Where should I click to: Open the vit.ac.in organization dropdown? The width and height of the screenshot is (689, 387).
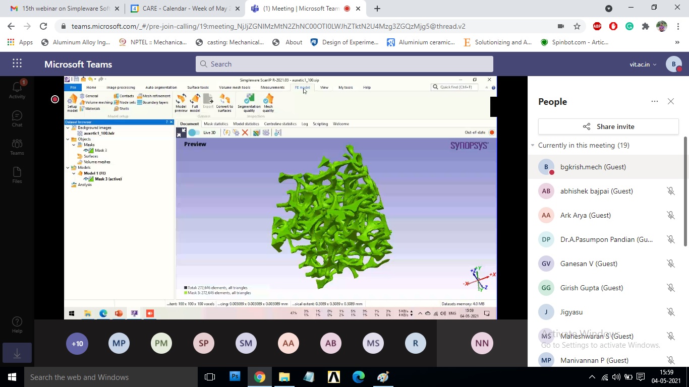point(643,64)
